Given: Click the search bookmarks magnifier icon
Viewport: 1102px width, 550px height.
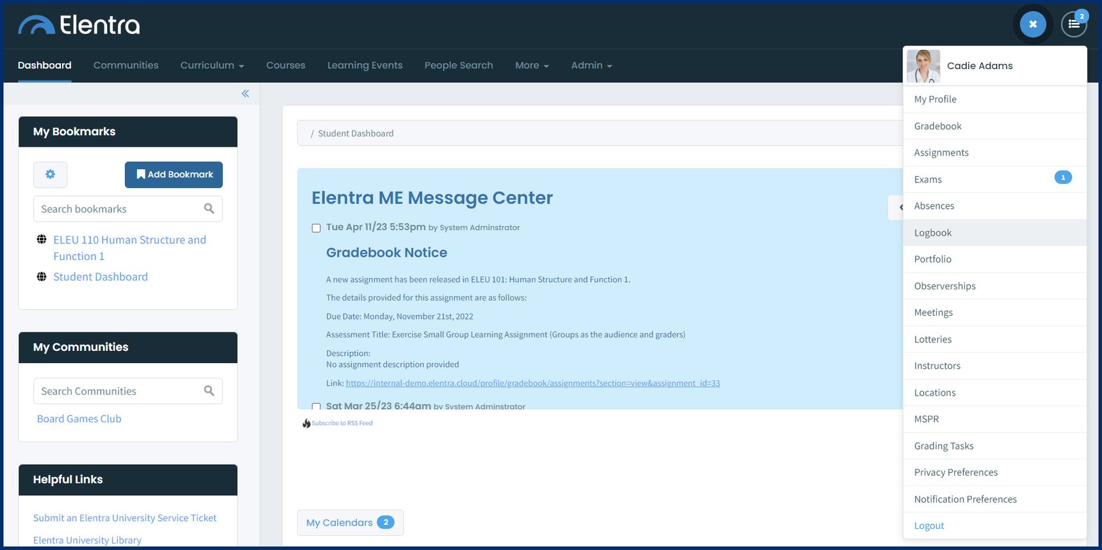Looking at the screenshot, I should (x=209, y=209).
